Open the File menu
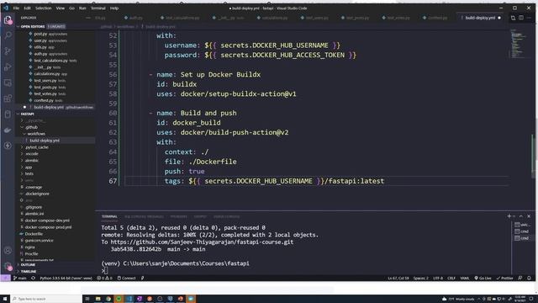Screen dimensions: 538x303 pos(16,8)
